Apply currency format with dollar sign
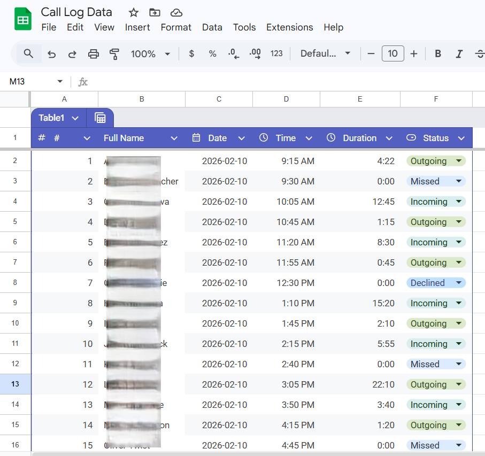485x456 pixels. tap(191, 54)
